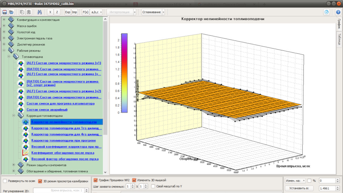Click the color scale legend bar
The image size is (343, 193).
pyautogui.click(x=124, y=73)
